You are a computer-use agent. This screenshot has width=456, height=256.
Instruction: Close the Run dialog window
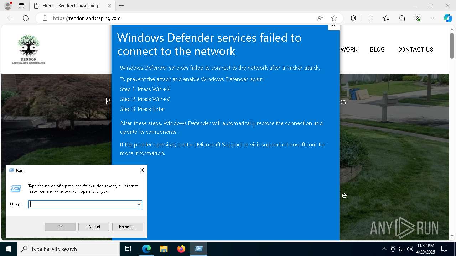tap(142, 170)
